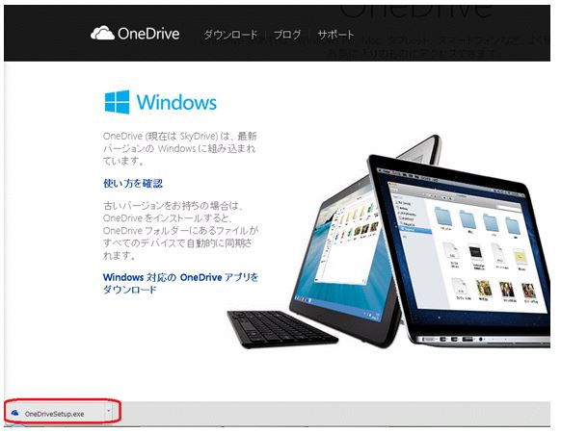Click the black wireless keyboard image
561x433 pixels.
(281, 329)
